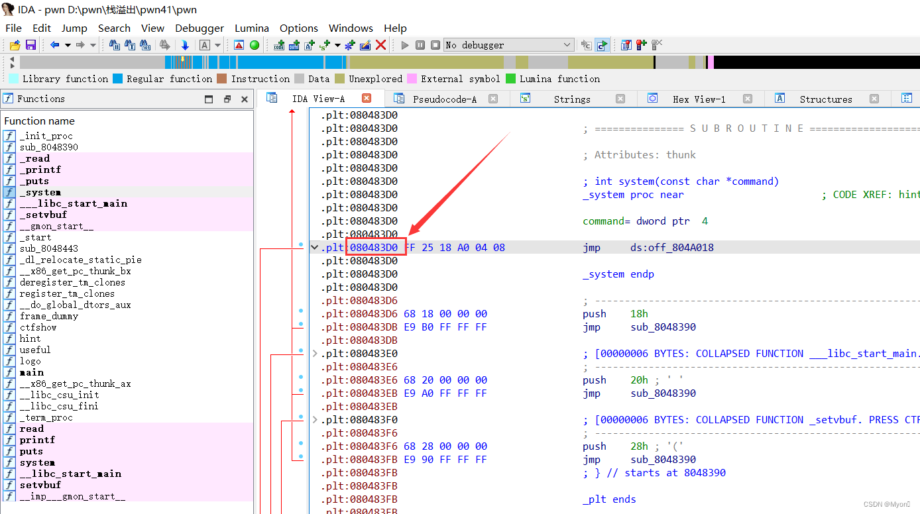Image resolution: width=920 pixels, height=514 pixels.
Task: Save the database using the save icon
Action: click(x=30, y=44)
